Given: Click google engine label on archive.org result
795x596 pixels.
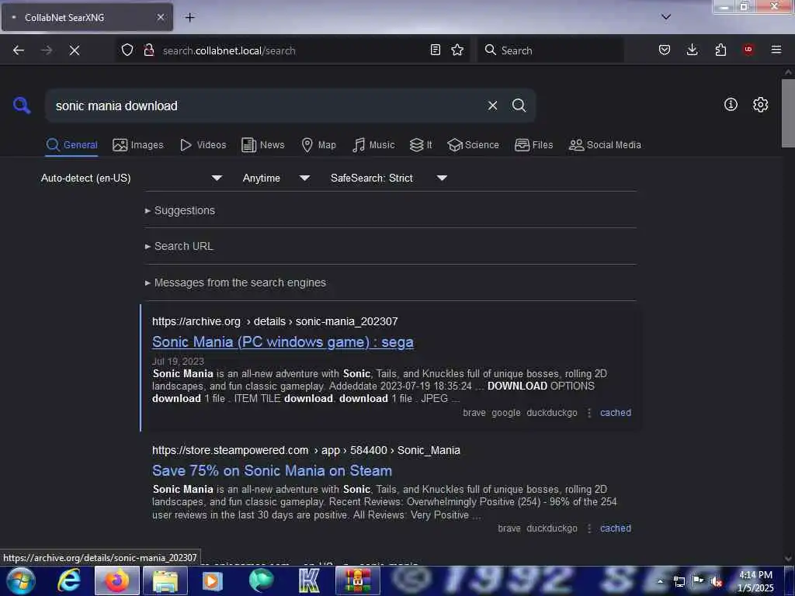Looking at the screenshot, I should (x=506, y=413).
